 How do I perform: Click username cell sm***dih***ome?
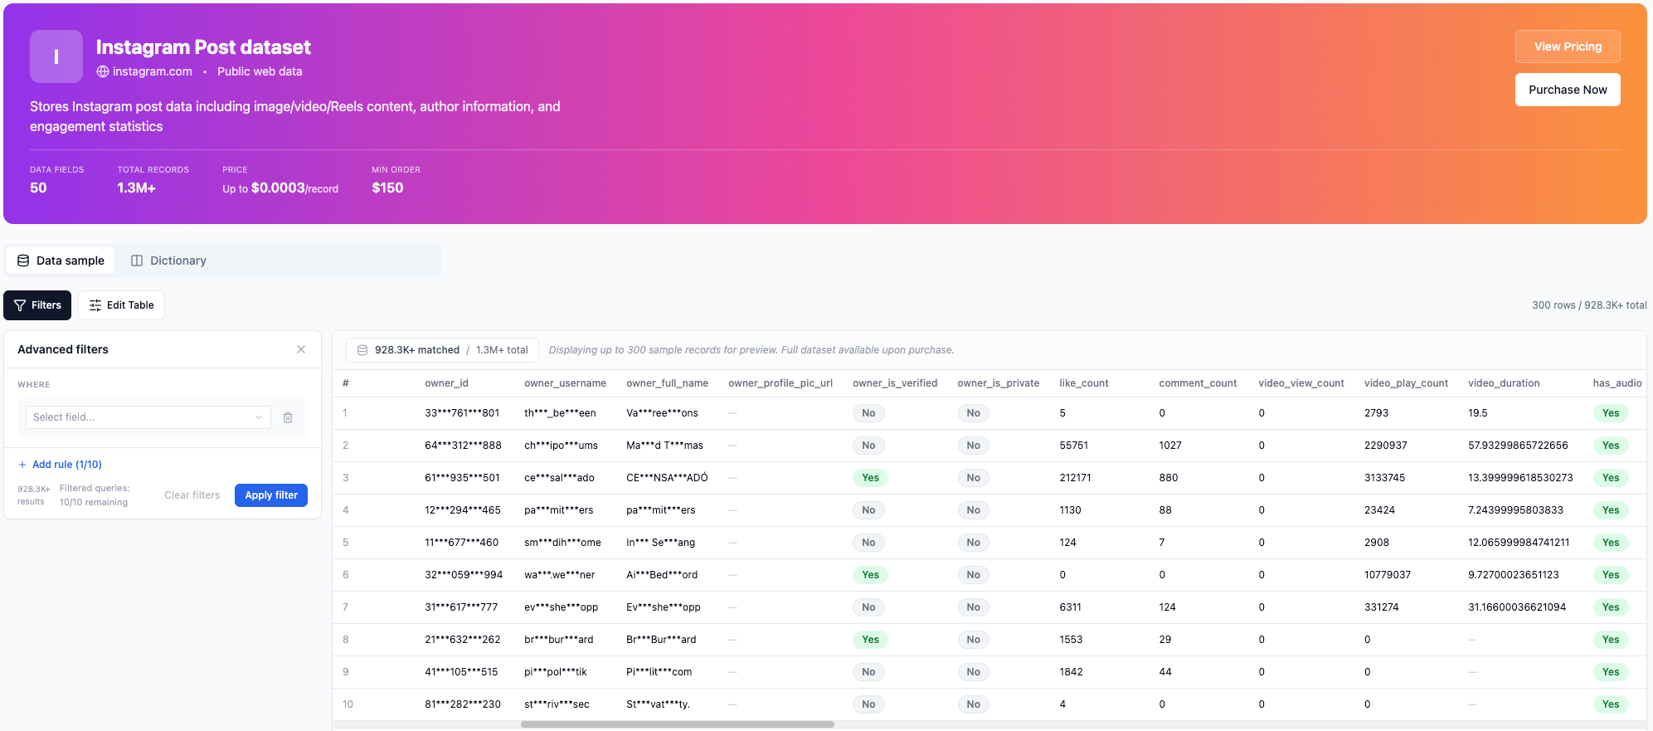tap(562, 543)
